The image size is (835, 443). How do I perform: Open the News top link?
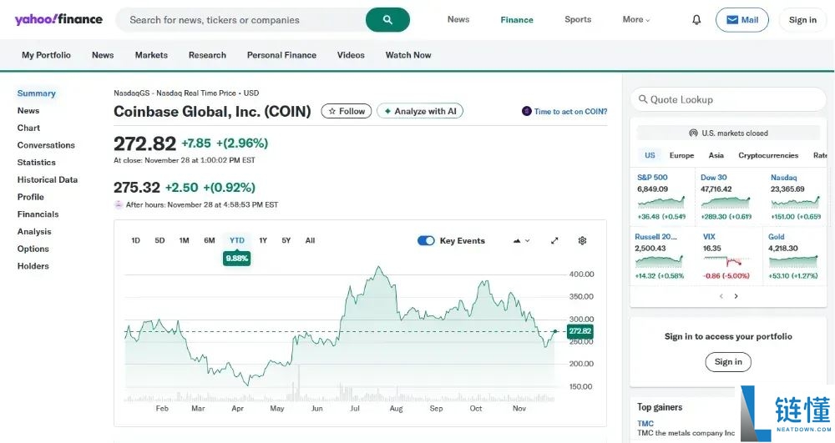458,20
